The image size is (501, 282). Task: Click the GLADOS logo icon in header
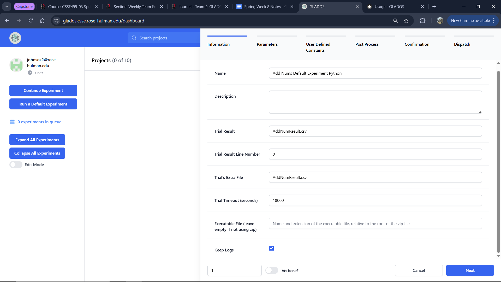point(15,38)
